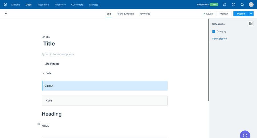Click the Saved status indicator
Viewport: 257px width, 138px height.
point(208,14)
